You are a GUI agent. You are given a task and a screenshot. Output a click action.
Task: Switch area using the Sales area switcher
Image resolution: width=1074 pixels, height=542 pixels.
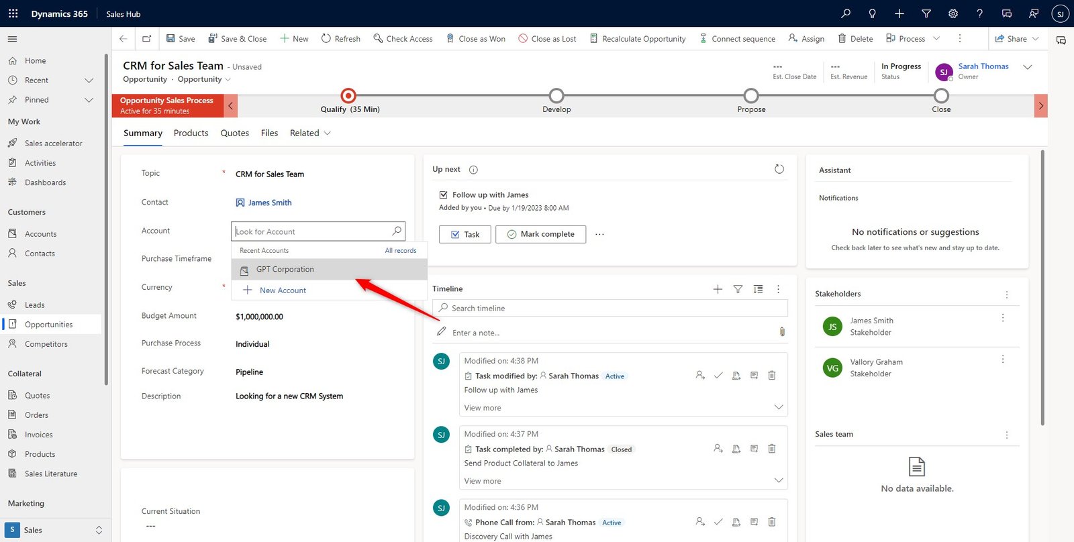55,530
